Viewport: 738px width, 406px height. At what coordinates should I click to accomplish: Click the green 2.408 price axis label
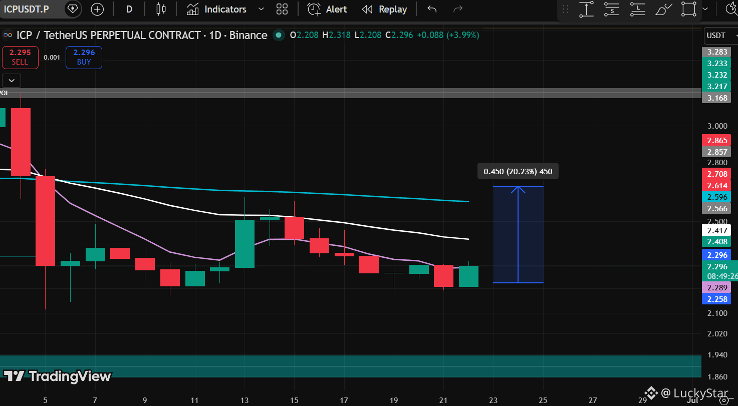coord(716,242)
